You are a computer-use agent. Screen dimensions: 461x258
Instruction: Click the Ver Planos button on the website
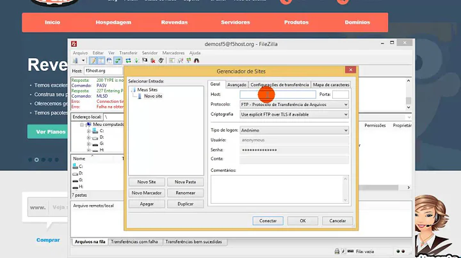tap(48, 132)
